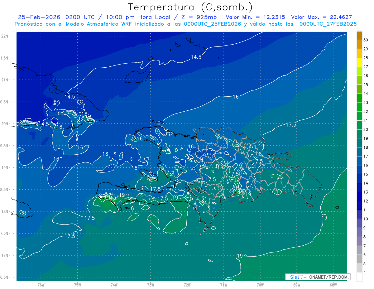
Task: Click the '76W' longitude axis label
Action: click(x=41, y=285)
